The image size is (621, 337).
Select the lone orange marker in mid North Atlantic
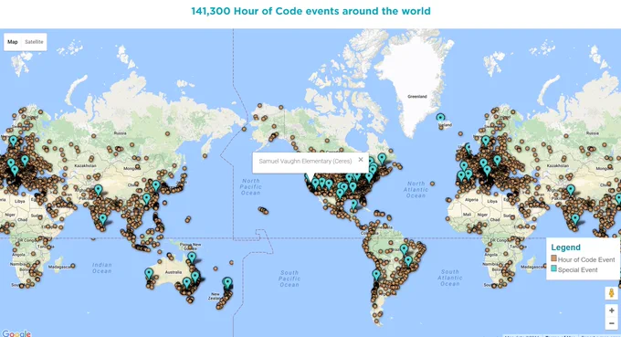coord(433,184)
